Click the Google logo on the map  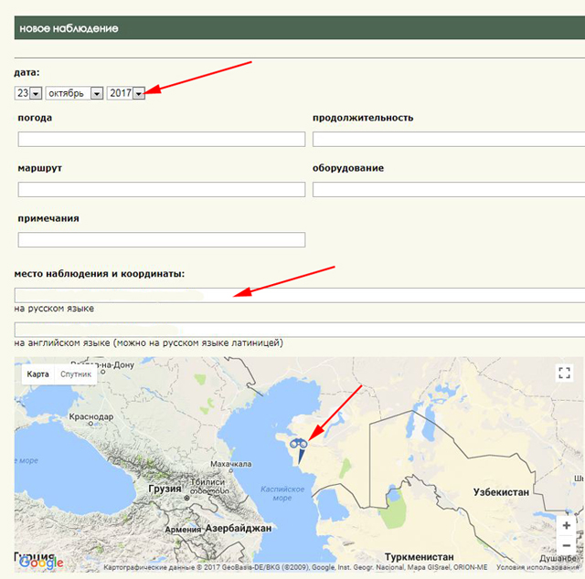(x=41, y=563)
